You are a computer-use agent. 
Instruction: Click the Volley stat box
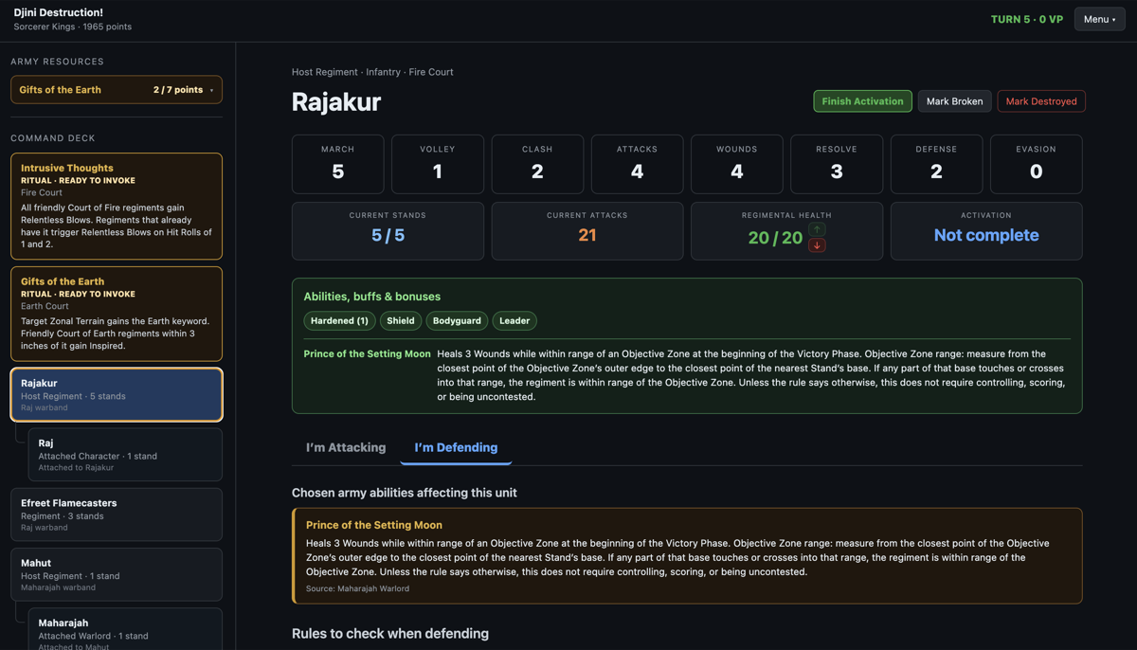coord(438,164)
